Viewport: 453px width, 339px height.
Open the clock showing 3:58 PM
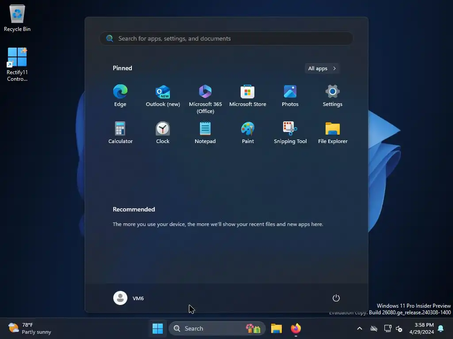click(x=422, y=328)
